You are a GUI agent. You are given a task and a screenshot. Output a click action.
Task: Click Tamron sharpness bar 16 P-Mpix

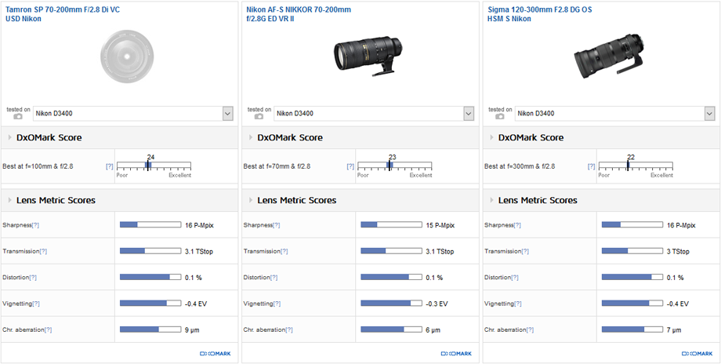(x=150, y=224)
